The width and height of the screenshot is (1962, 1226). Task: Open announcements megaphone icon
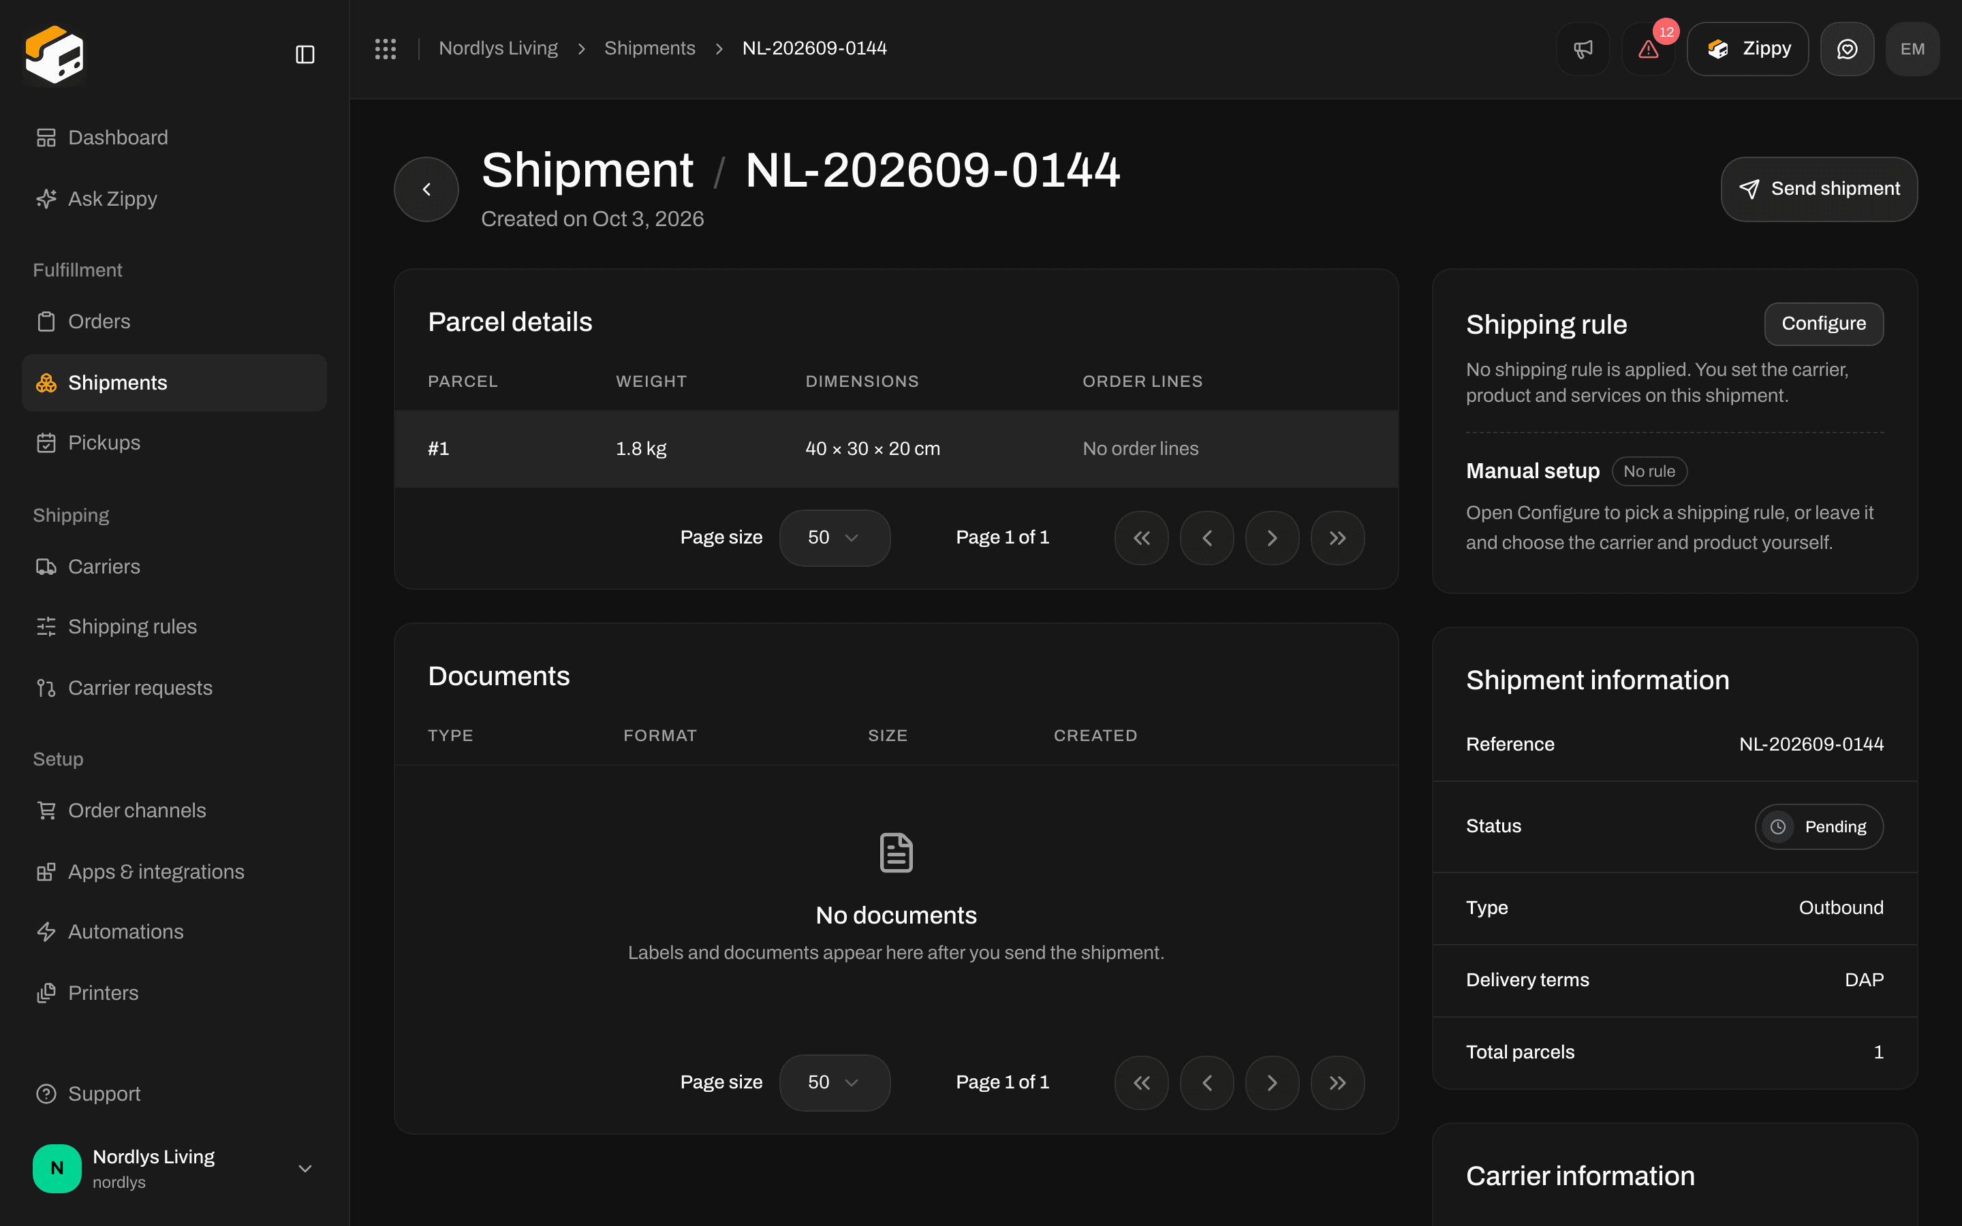point(1583,48)
